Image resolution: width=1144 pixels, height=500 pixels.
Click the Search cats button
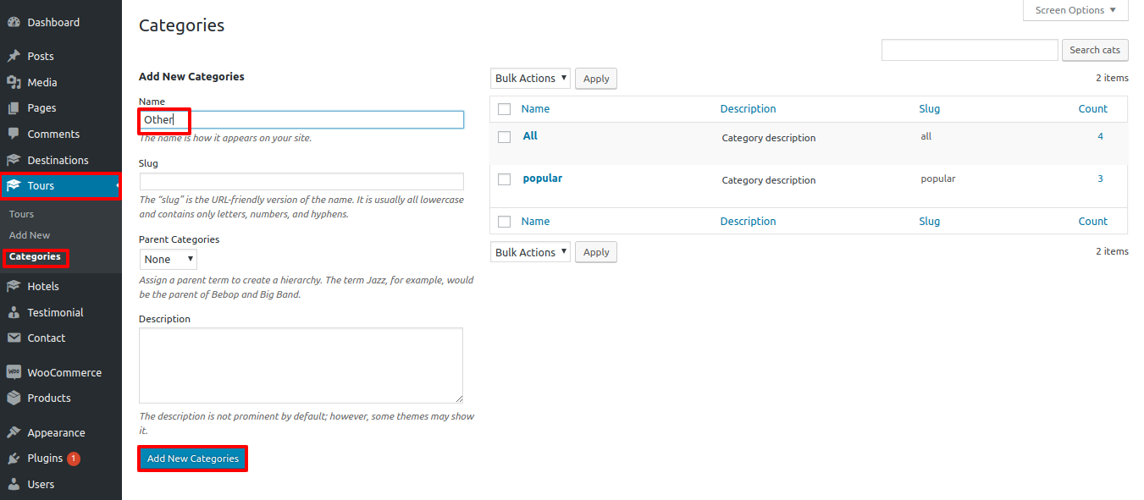click(1095, 50)
